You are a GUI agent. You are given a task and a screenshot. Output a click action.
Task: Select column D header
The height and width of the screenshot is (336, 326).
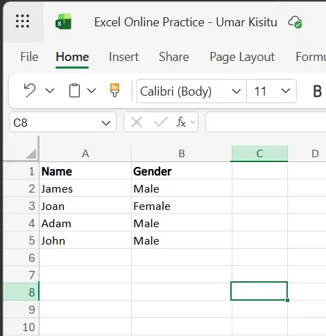[x=307, y=154]
